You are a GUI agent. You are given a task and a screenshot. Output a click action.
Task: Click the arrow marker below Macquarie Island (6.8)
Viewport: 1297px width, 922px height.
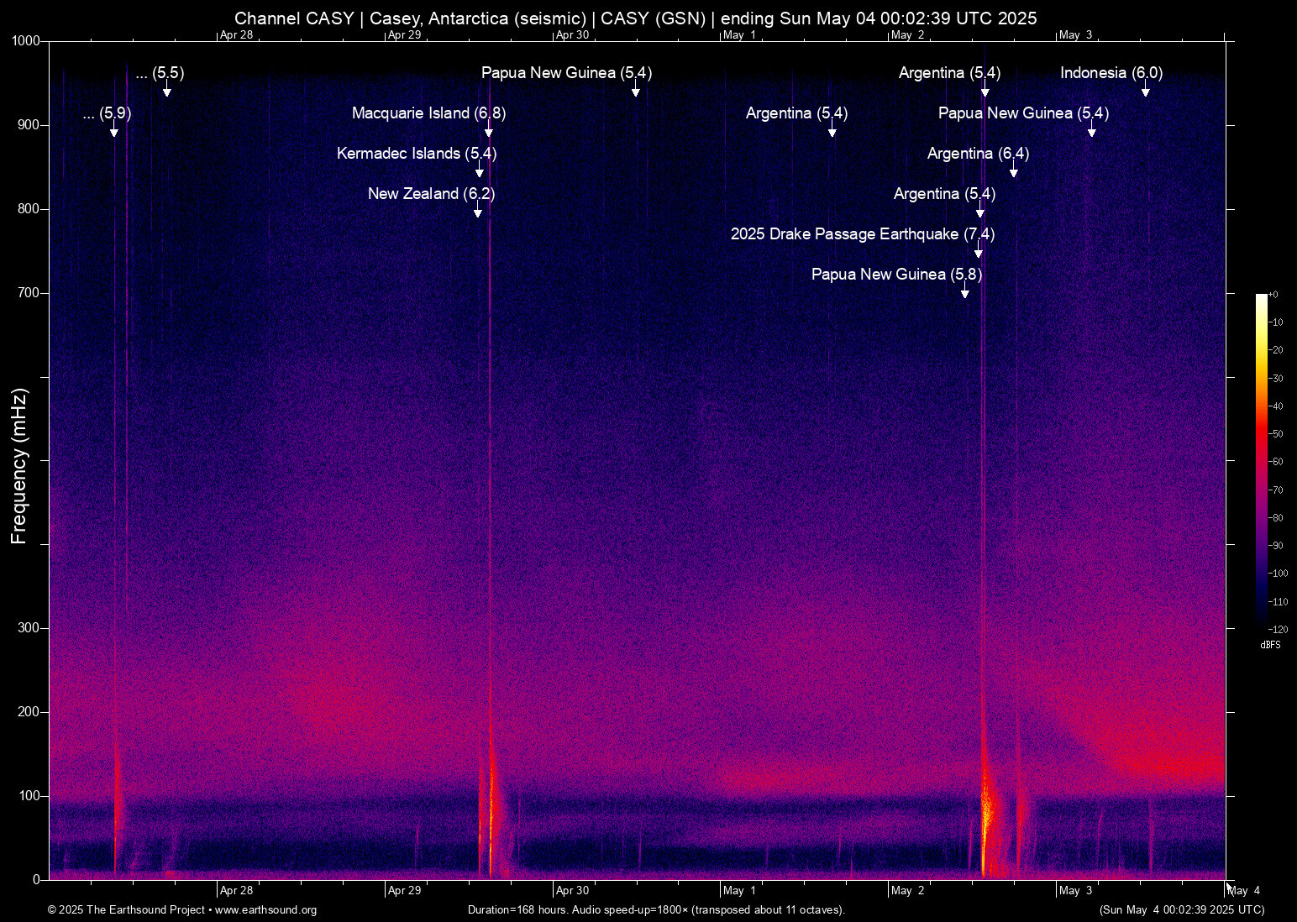point(489,132)
